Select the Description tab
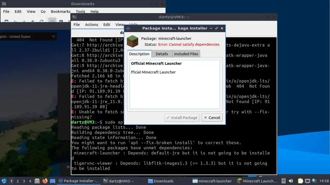This screenshot has height=185, width=330. [139, 54]
